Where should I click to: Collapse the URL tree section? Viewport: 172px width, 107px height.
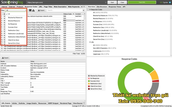(90, 42)
